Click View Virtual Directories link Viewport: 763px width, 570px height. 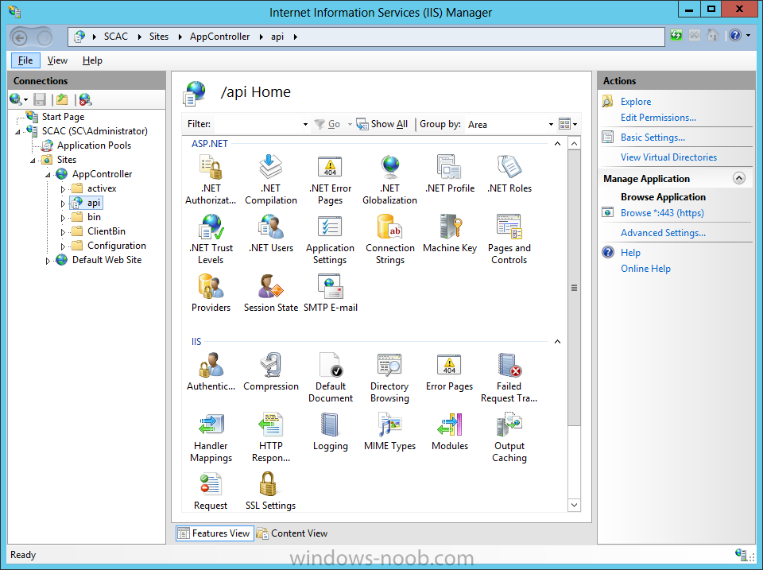tap(668, 157)
